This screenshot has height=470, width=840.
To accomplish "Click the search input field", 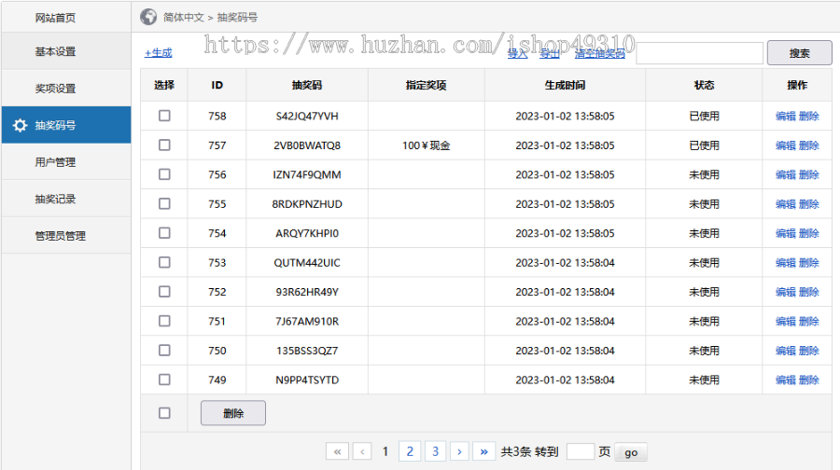I will (x=700, y=53).
